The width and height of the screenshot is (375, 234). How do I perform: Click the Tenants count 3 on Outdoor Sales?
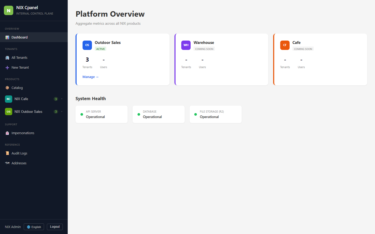[87, 60]
